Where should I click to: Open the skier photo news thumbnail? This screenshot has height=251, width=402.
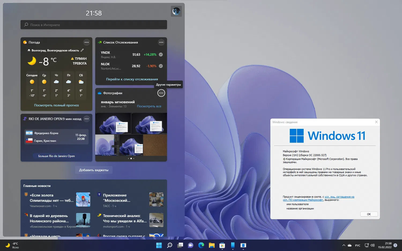pos(83,199)
